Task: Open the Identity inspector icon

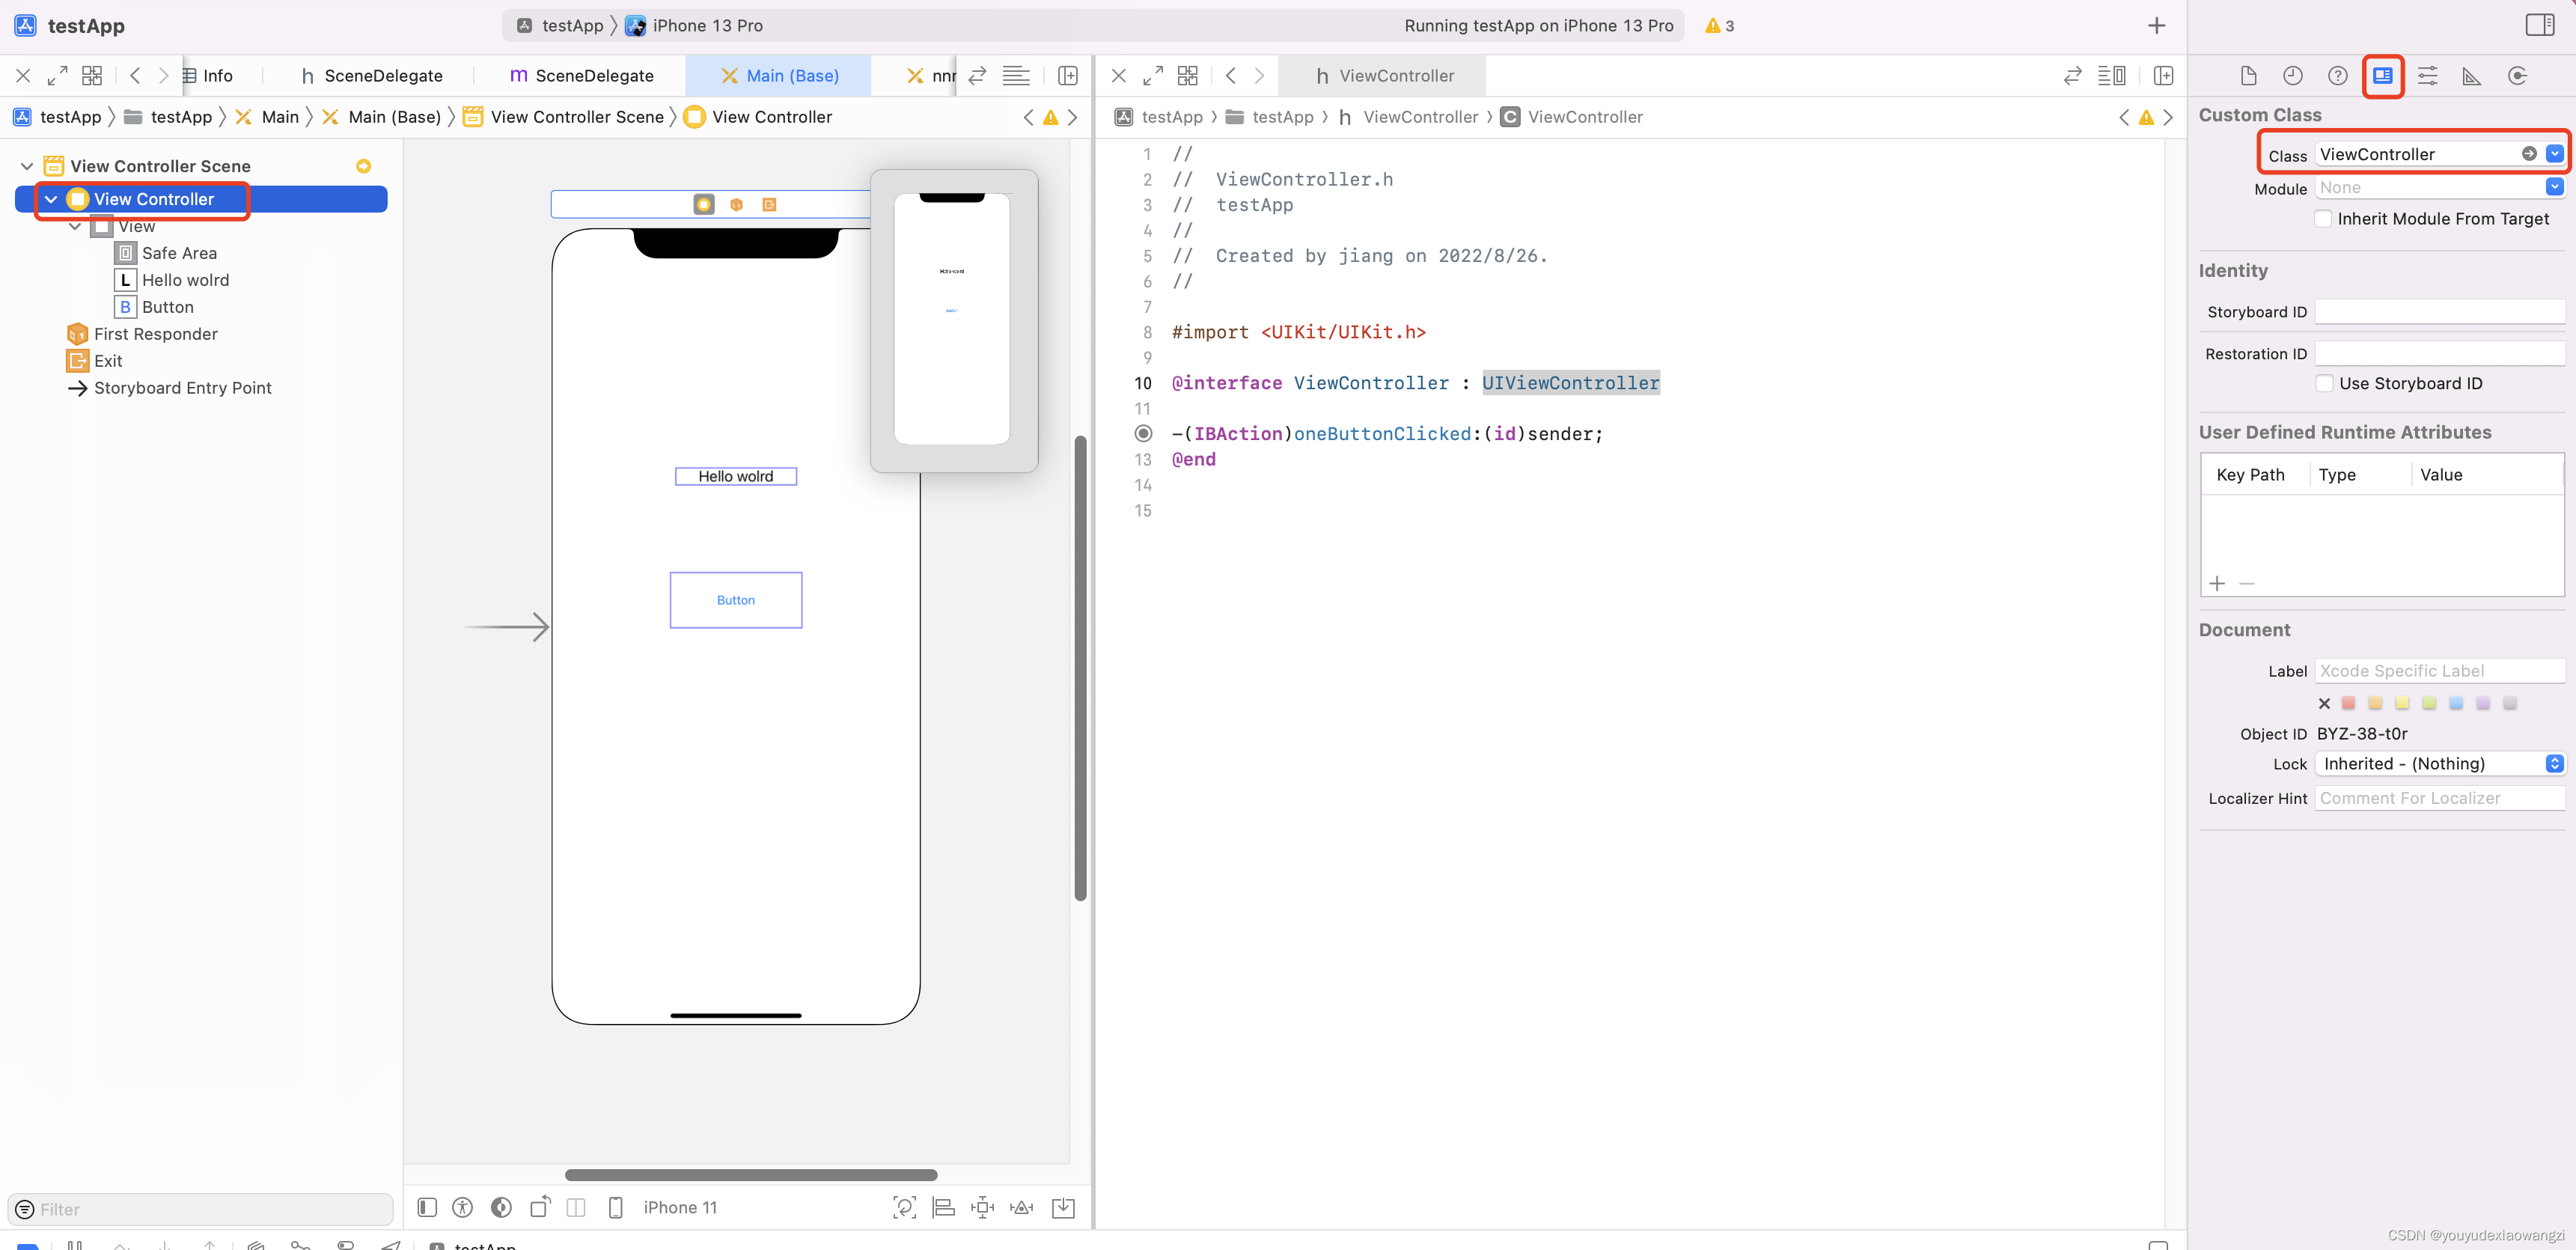Action: click(x=2382, y=76)
